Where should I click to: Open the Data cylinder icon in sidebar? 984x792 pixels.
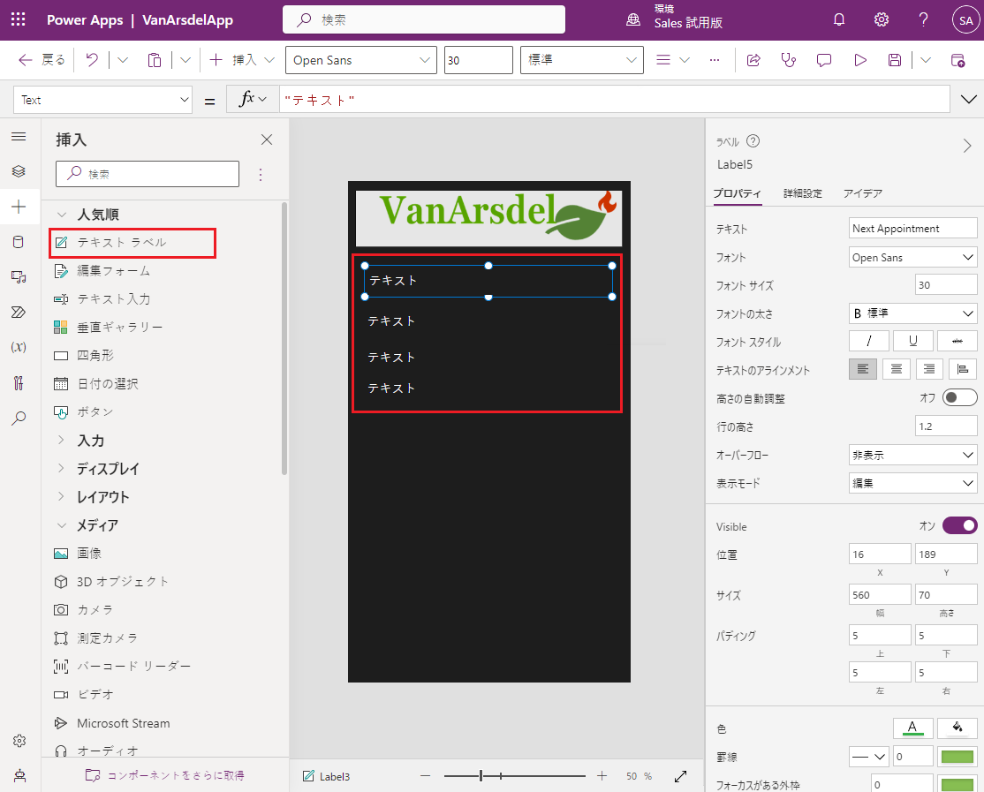[19, 242]
